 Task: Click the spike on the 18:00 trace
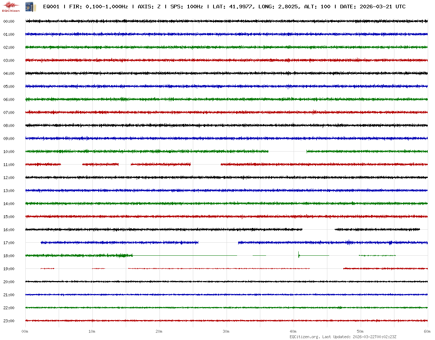pyautogui.click(x=299, y=255)
